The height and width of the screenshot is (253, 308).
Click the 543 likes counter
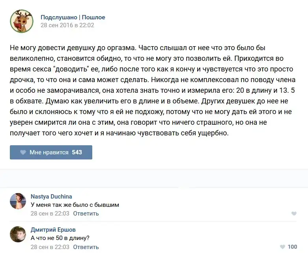(x=77, y=152)
